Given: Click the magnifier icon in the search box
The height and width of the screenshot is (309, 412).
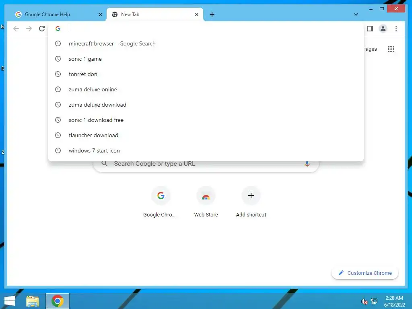Looking at the screenshot, I should click(104, 163).
